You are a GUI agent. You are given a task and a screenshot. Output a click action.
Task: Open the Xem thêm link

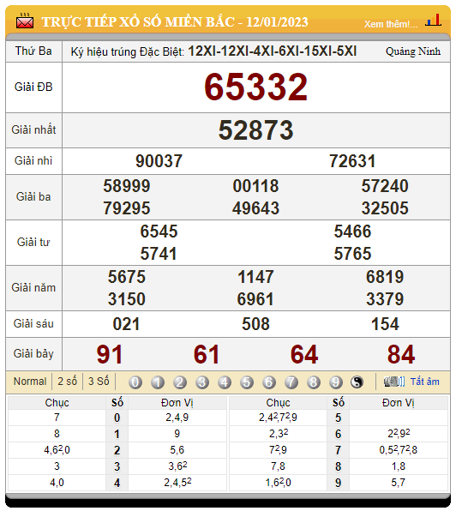(x=391, y=24)
